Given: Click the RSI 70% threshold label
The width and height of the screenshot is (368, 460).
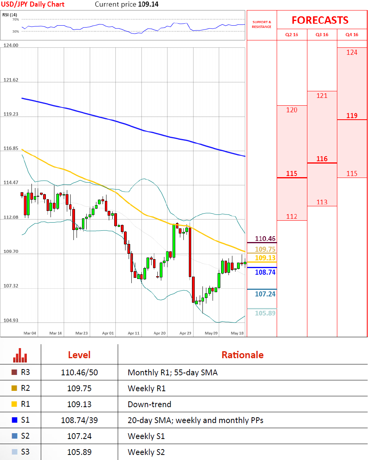Looking at the screenshot, I should point(16,20).
